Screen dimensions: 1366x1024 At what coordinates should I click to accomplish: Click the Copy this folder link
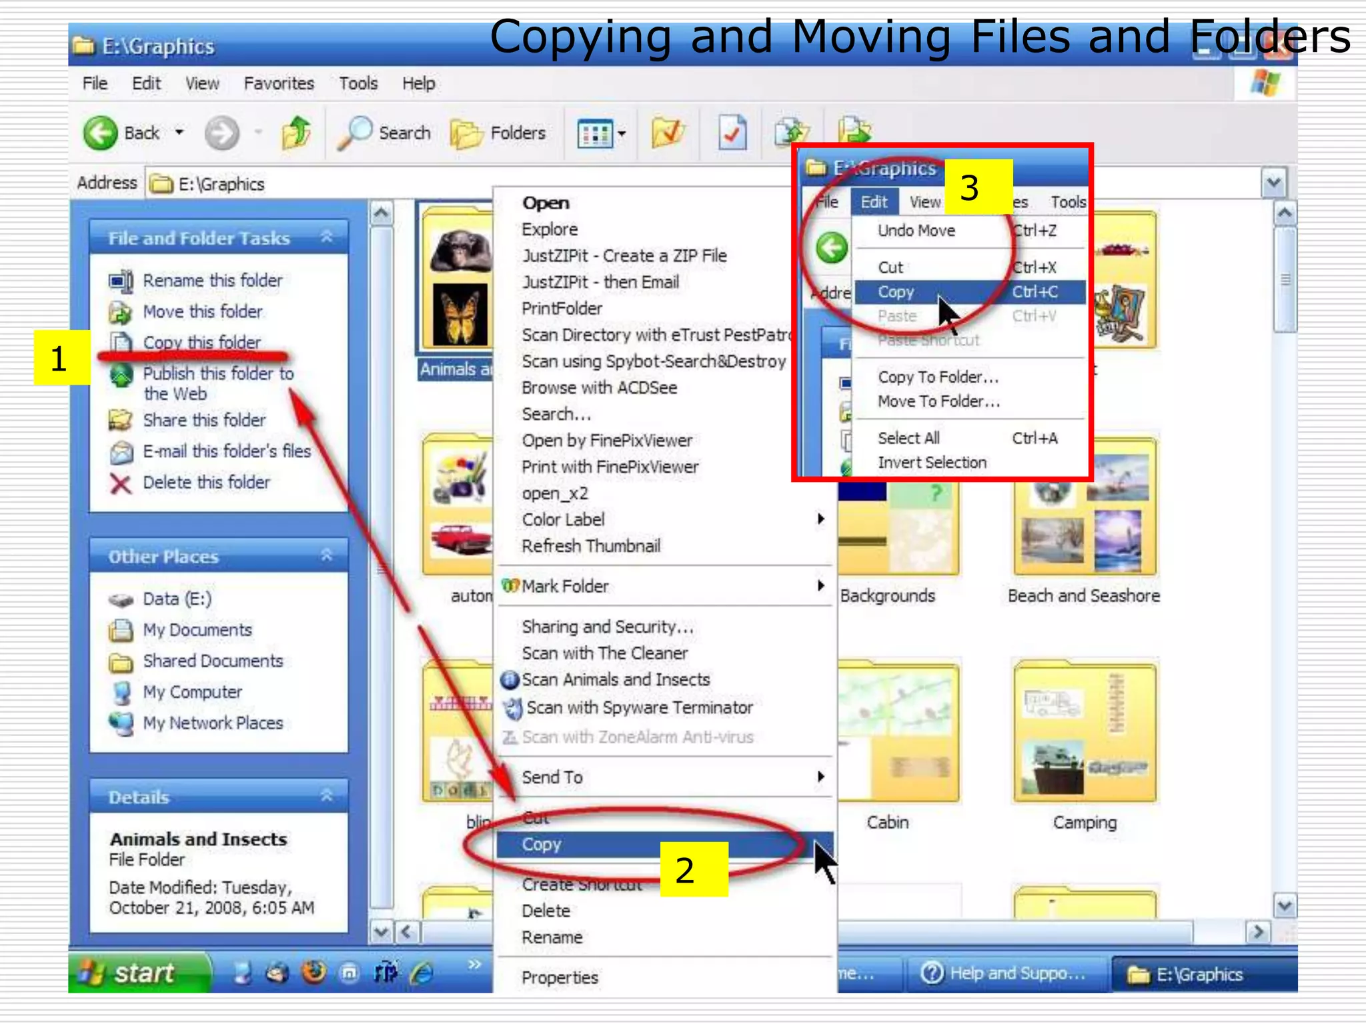pos(201,343)
